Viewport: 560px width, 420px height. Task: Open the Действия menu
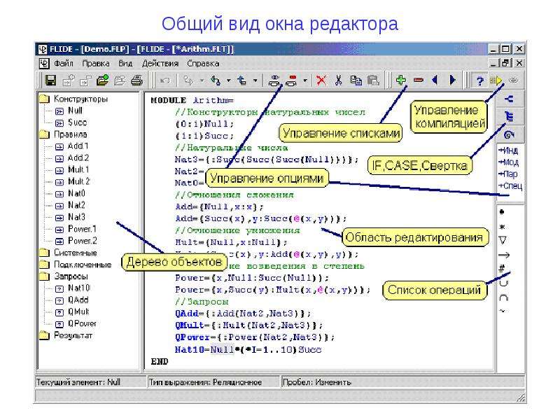tap(160, 64)
